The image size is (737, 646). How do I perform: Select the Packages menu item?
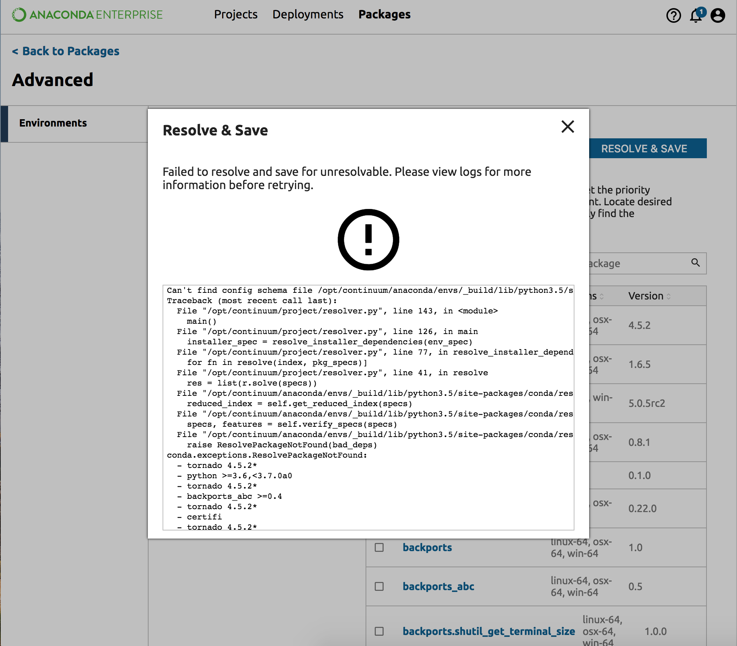[384, 14]
